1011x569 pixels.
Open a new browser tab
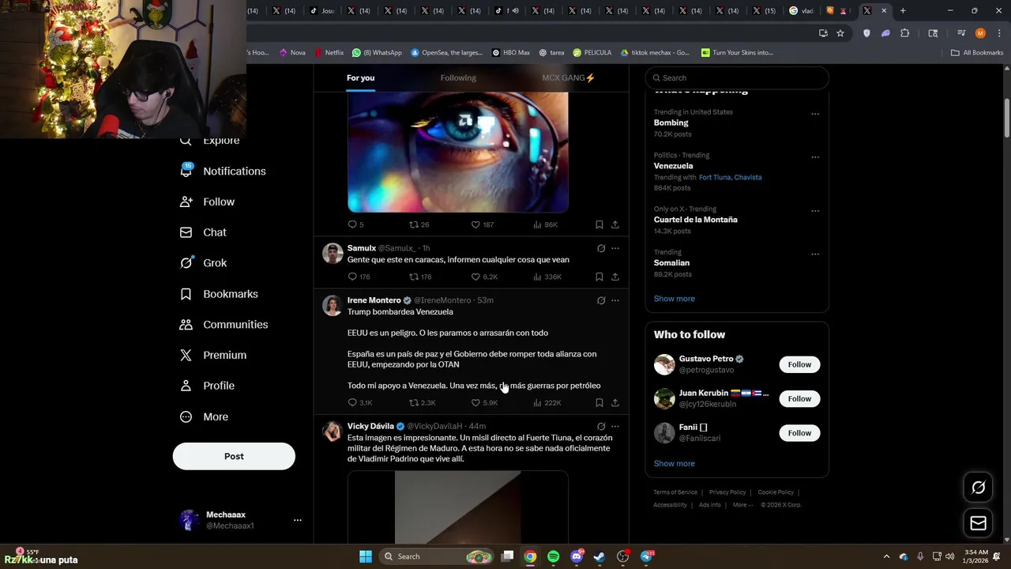click(903, 11)
